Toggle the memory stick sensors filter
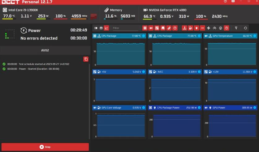Image resolution: width=259 pixels, height=152 pixels. [169, 28]
